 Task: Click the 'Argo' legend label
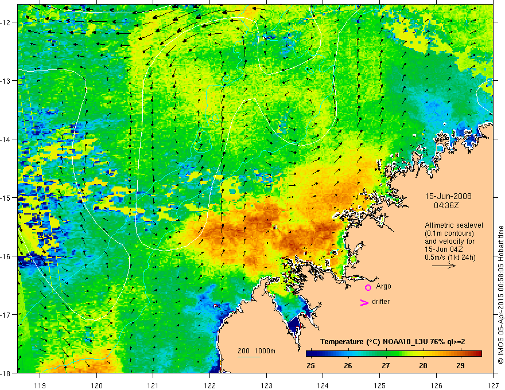tap(383, 286)
